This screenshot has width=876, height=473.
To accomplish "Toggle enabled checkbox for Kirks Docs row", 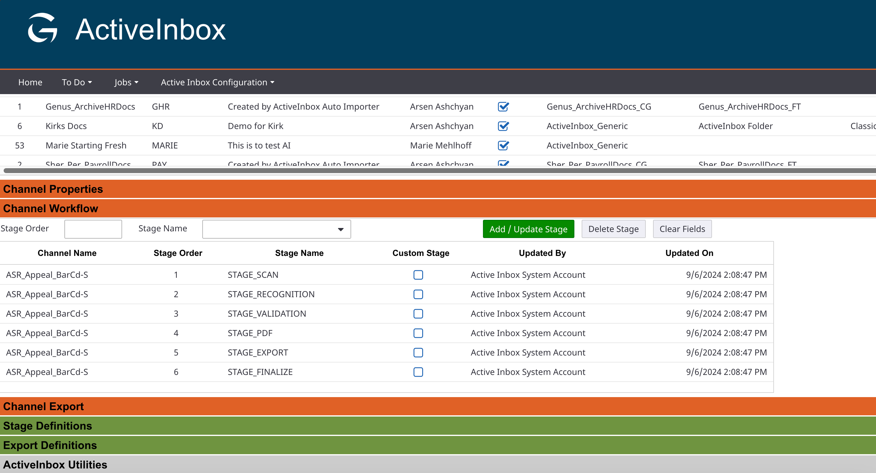I will click(503, 126).
